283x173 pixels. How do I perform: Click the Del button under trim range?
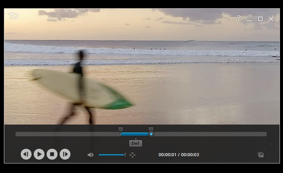click(x=136, y=144)
